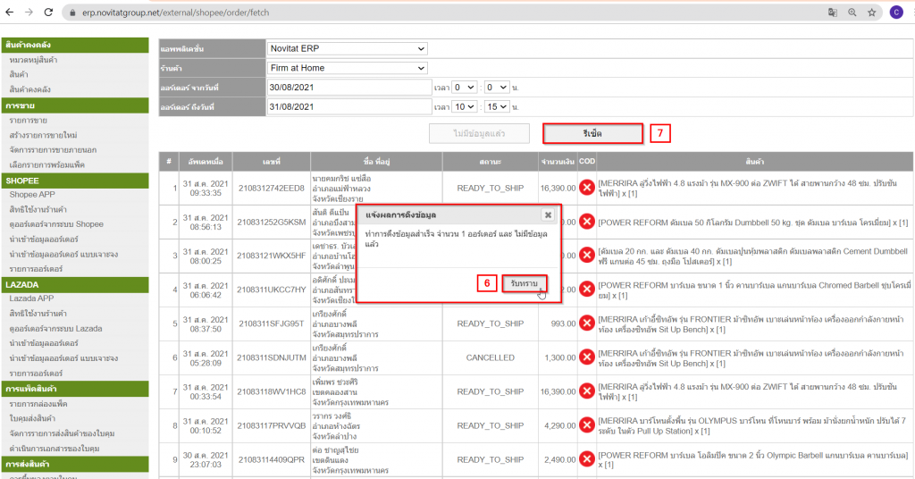Close the notification dialog with its X icon
Screen dimensions: 915x479
[x=548, y=215]
